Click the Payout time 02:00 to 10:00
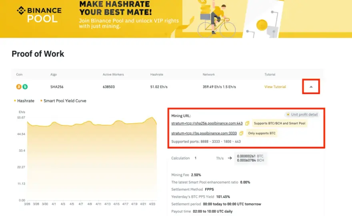 (212, 211)
